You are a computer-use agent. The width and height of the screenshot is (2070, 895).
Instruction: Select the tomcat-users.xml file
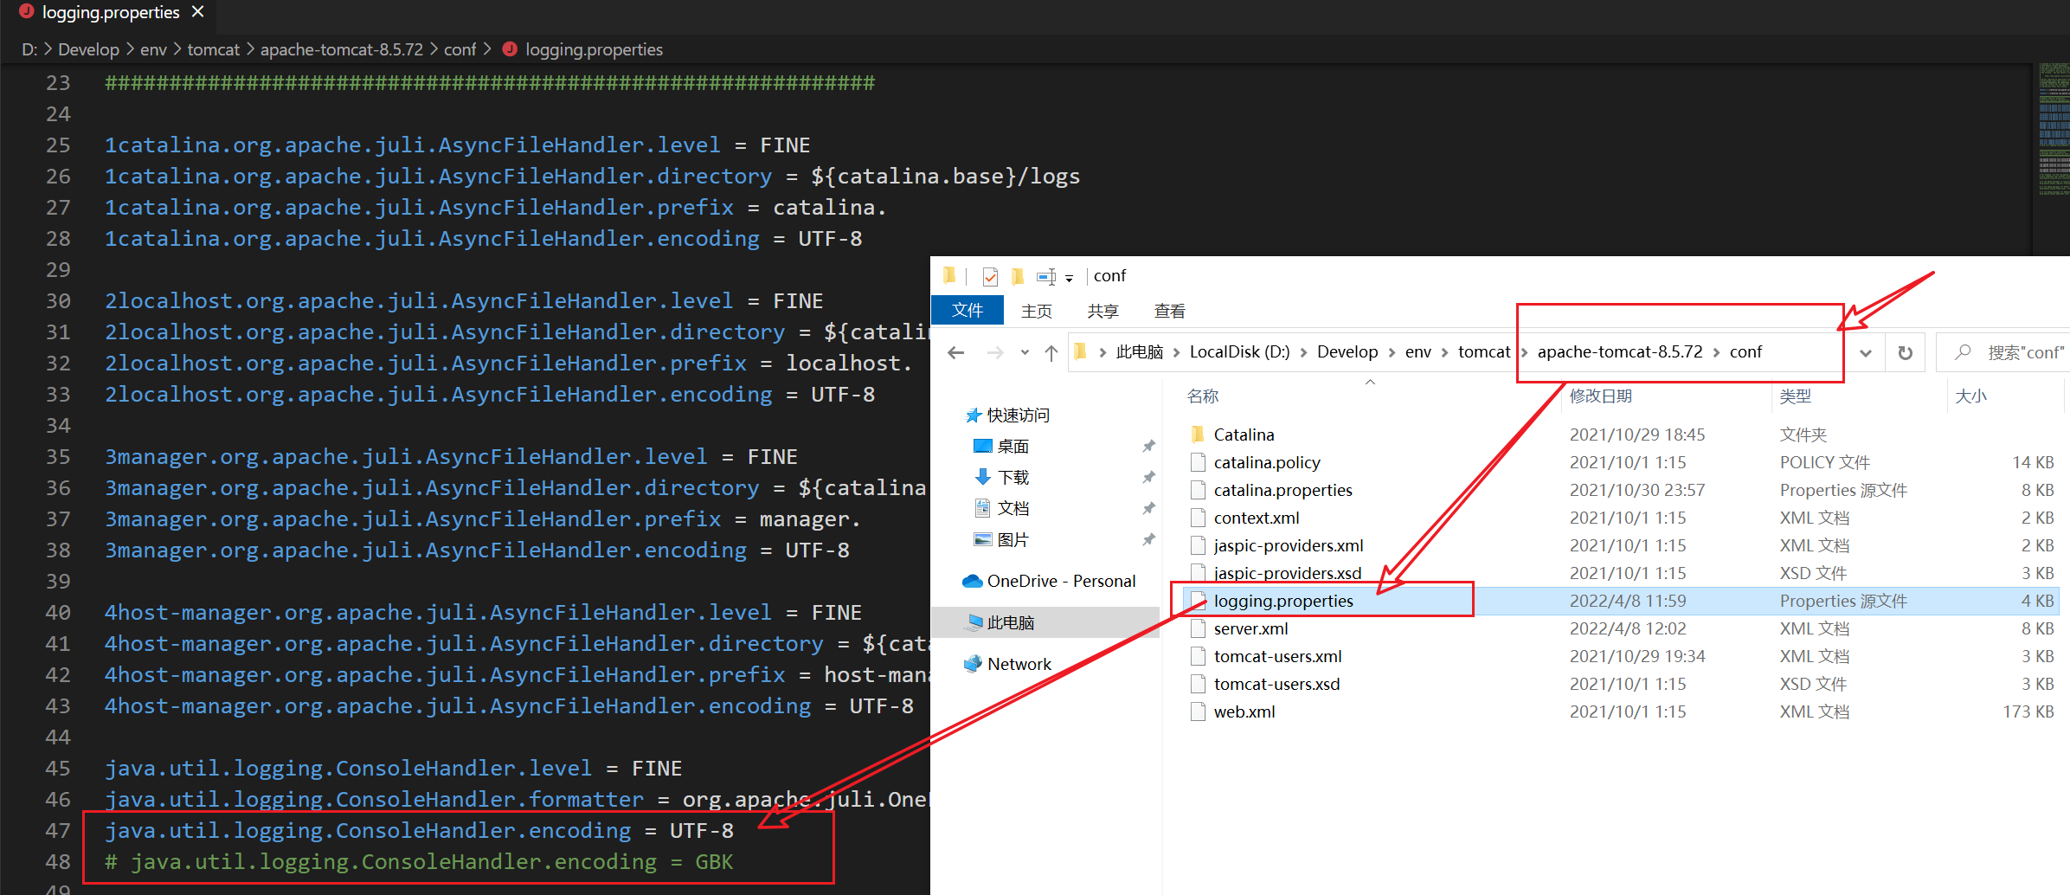point(1277,656)
